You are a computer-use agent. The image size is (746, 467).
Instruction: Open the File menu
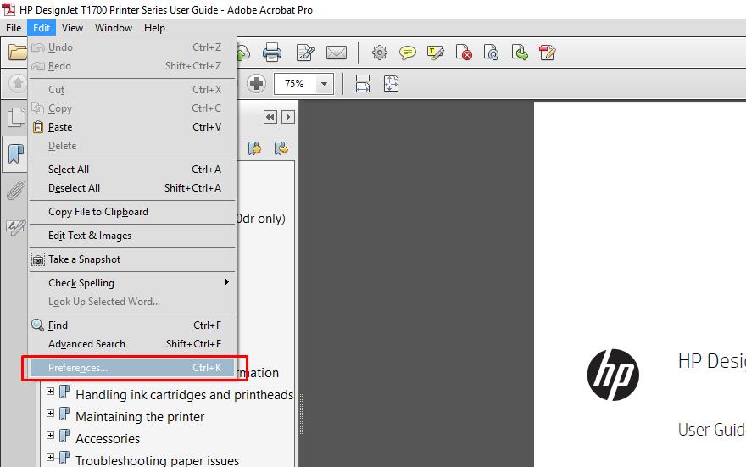pyautogui.click(x=14, y=28)
